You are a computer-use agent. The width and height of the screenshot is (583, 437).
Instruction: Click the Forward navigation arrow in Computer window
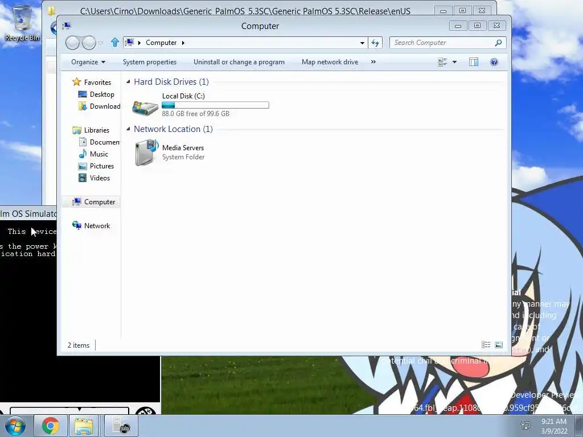click(89, 43)
